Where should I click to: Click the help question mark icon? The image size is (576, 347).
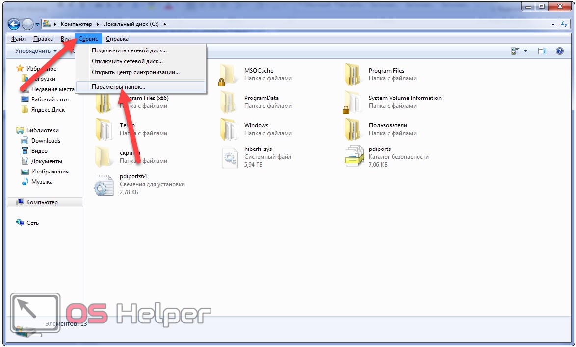(559, 51)
